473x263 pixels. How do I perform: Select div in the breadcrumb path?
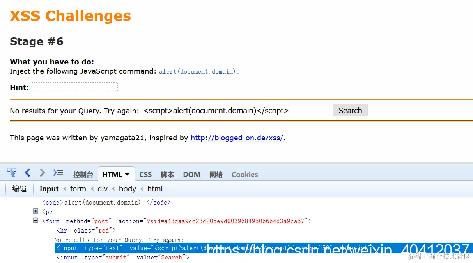tap(103, 189)
